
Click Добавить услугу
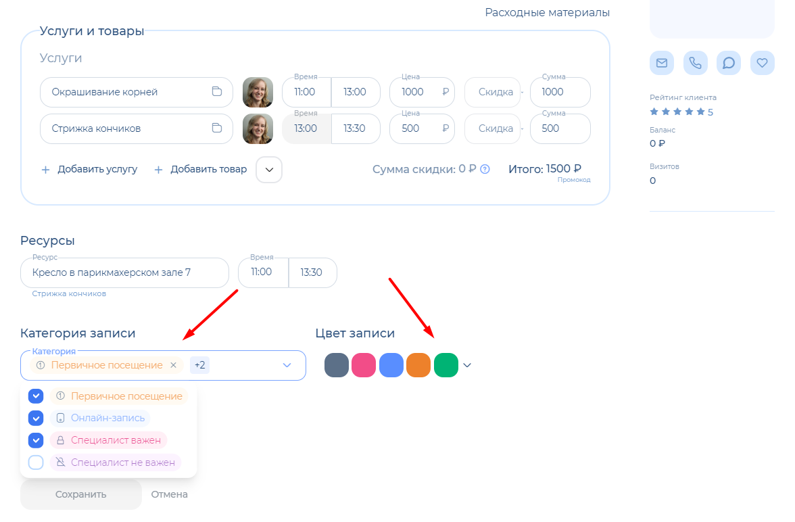(90, 170)
